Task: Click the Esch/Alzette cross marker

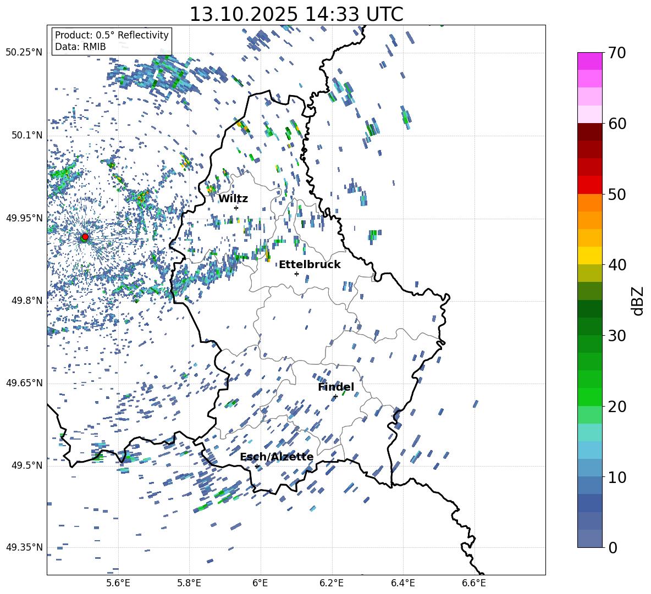Action: pos(257,466)
